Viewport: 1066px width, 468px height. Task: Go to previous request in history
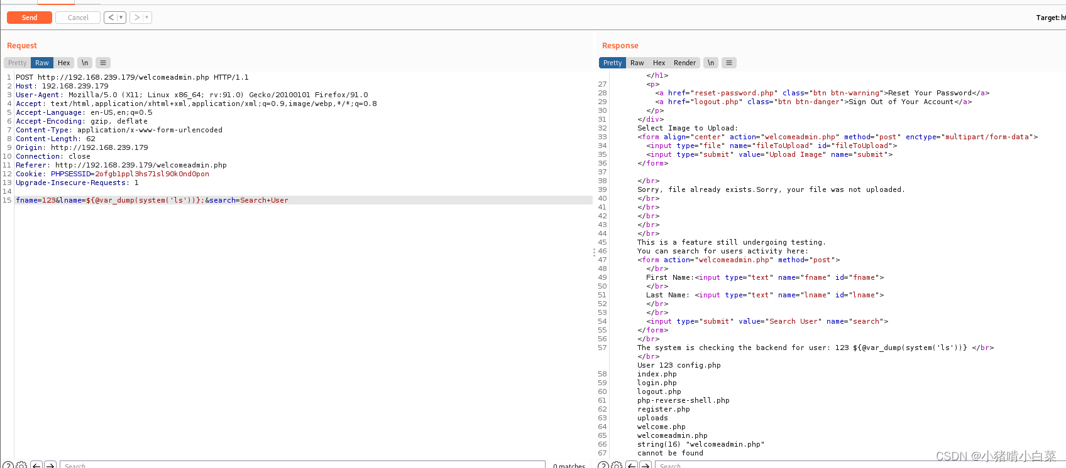click(x=111, y=18)
